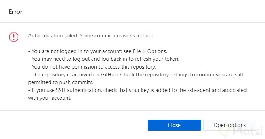
Task: Click the 'log out and log back in' phrase
Action: pyautogui.click(x=97, y=59)
